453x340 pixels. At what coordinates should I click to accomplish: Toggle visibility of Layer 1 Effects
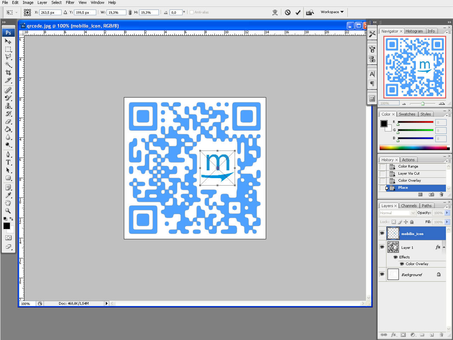[x=396, y=257]
